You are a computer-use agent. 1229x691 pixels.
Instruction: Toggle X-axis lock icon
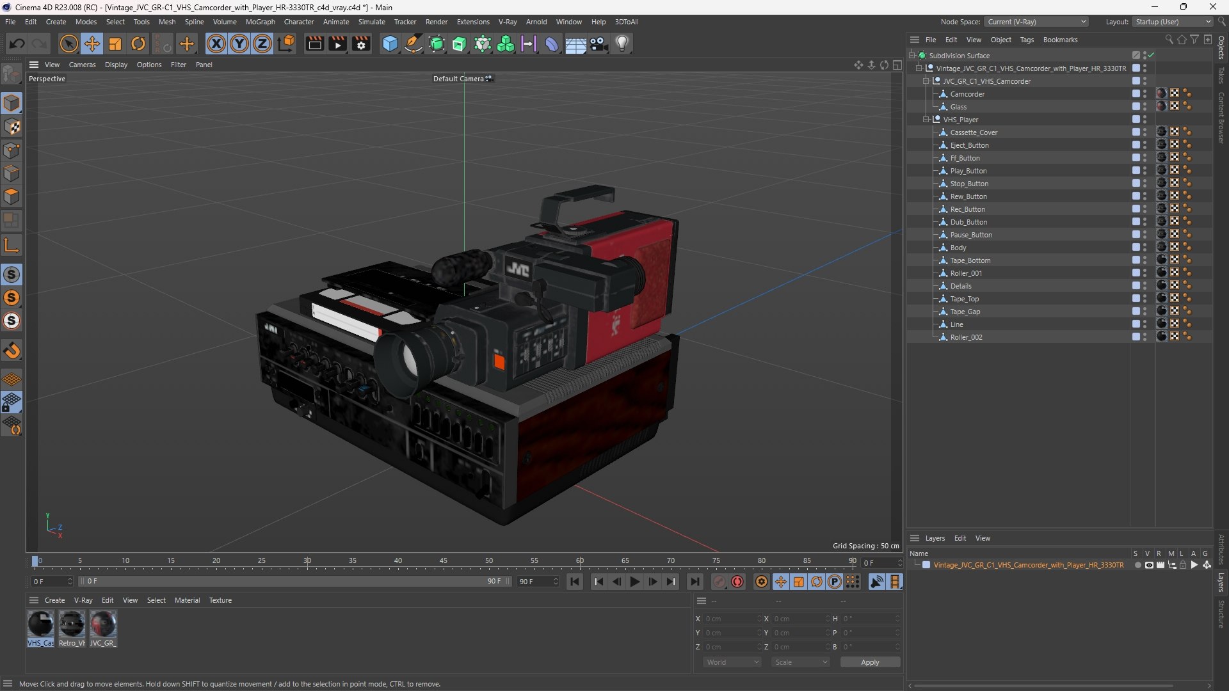coord(216,44)
